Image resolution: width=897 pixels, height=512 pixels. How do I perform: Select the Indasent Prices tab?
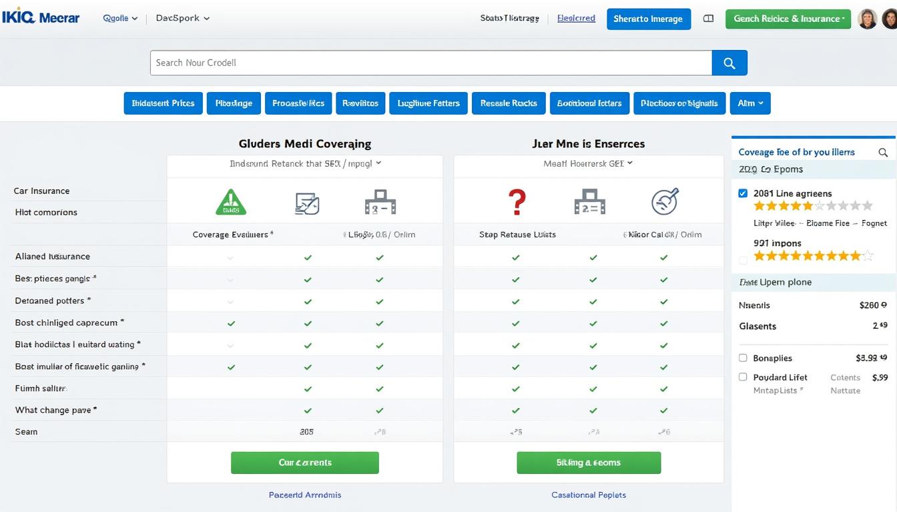click(x=163, y=103)
